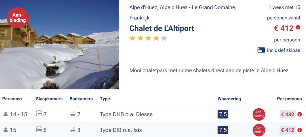
Task: Click the info icon next to € 432
Action: coord(300,114)
